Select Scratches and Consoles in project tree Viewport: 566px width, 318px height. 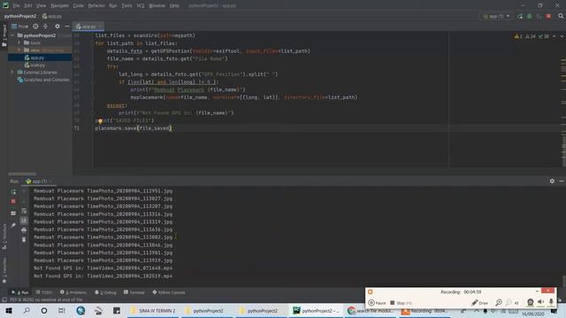coord(46,79)
